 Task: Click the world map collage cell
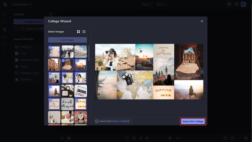[x=135, y=85]
